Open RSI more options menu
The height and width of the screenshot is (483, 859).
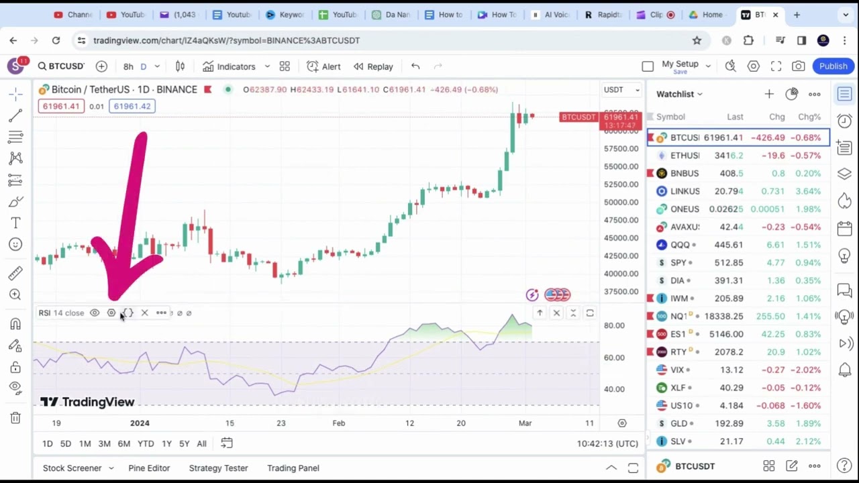point(161,313)
